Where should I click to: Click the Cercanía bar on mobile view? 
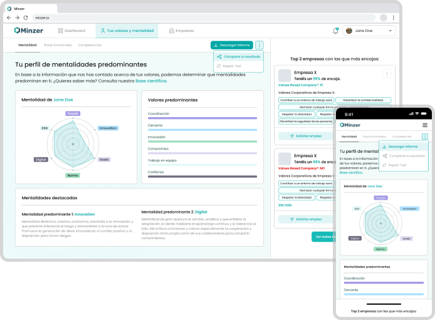(x=384, y=294)
